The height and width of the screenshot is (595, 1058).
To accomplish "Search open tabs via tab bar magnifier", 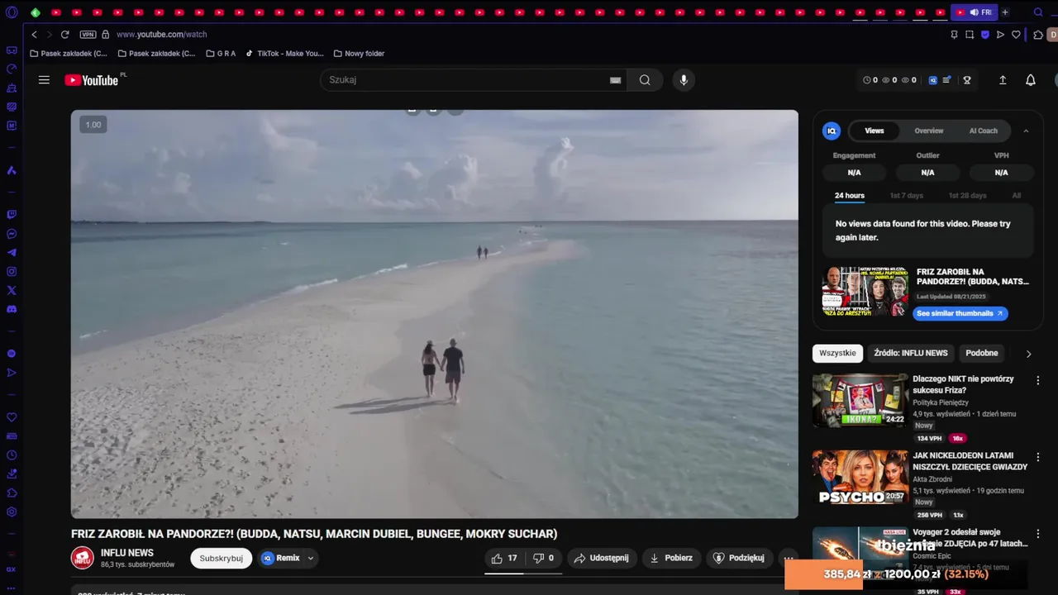I will (1038, 12).
